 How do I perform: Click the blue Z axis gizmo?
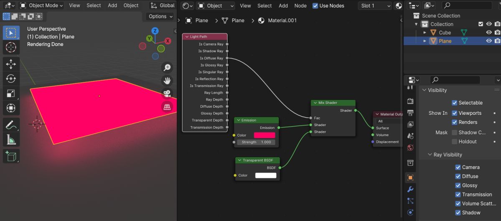(155, 31)
